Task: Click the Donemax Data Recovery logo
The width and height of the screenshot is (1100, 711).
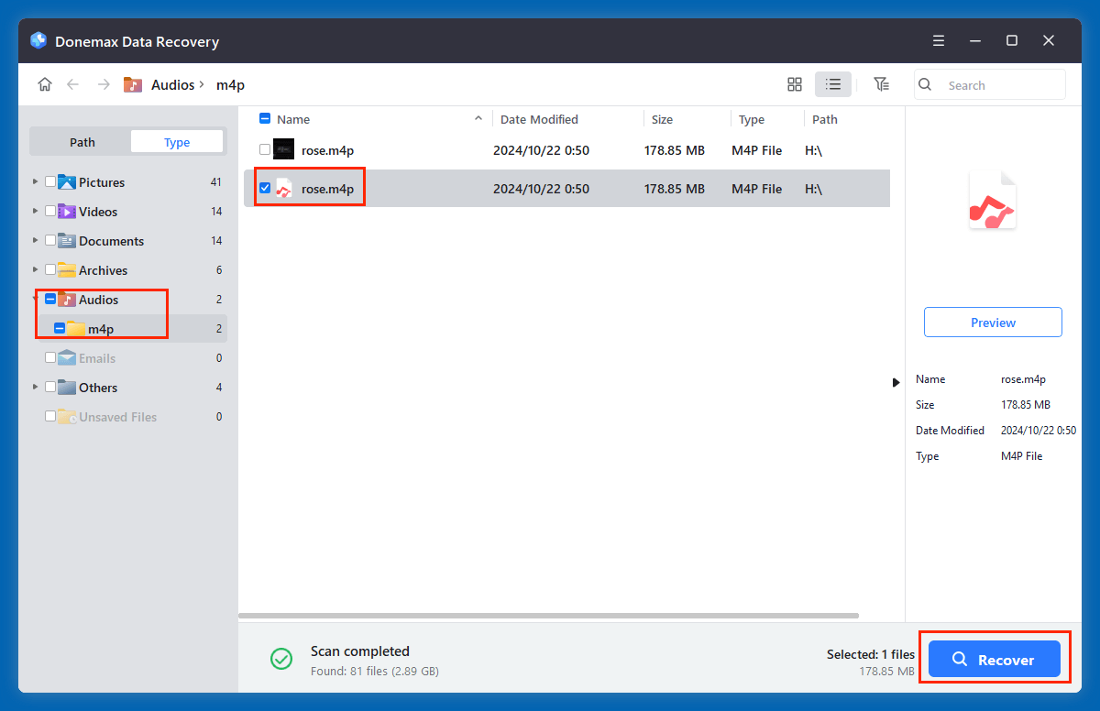Action: (x=37, y=40)
